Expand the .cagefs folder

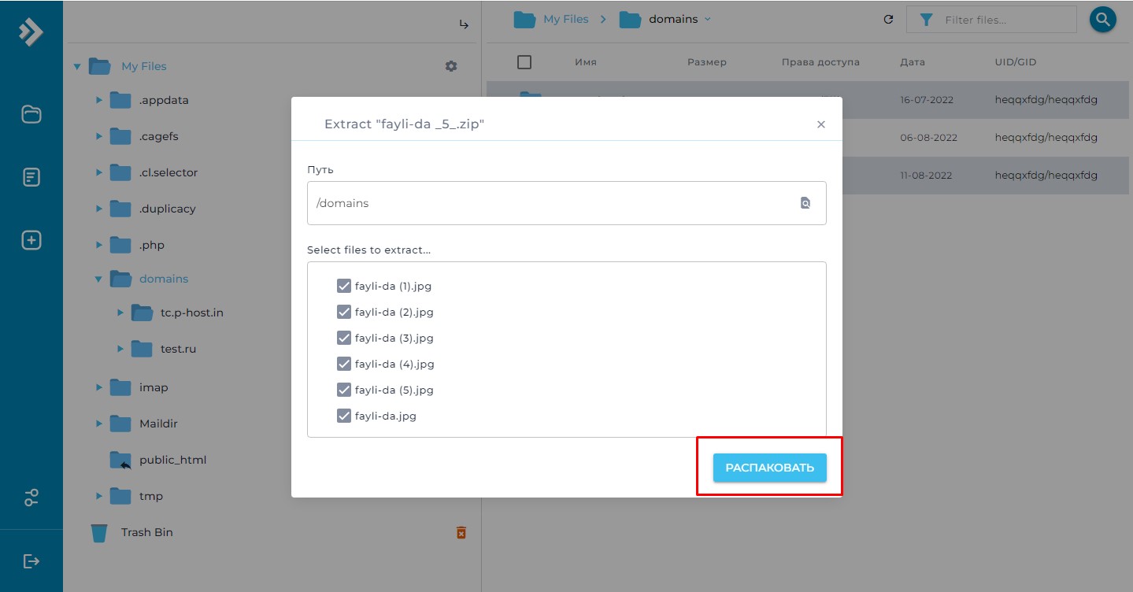pos(99,136)
